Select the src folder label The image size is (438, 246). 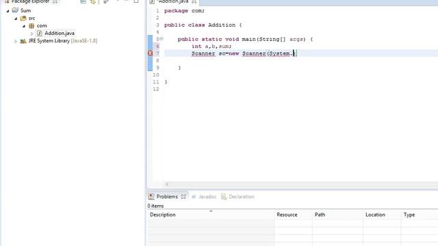[32, 18]
